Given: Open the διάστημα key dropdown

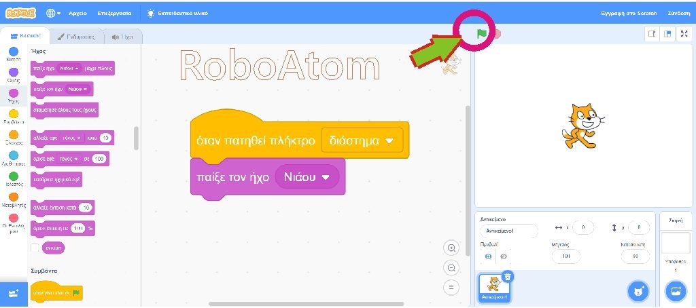Looking at the screenshot, I should point(389,140).
